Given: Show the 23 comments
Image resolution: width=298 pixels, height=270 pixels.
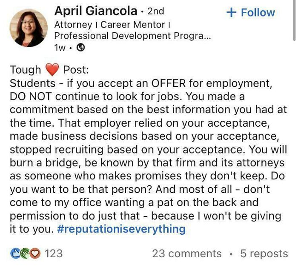Looking at the screenshot, I should [186, 254].
